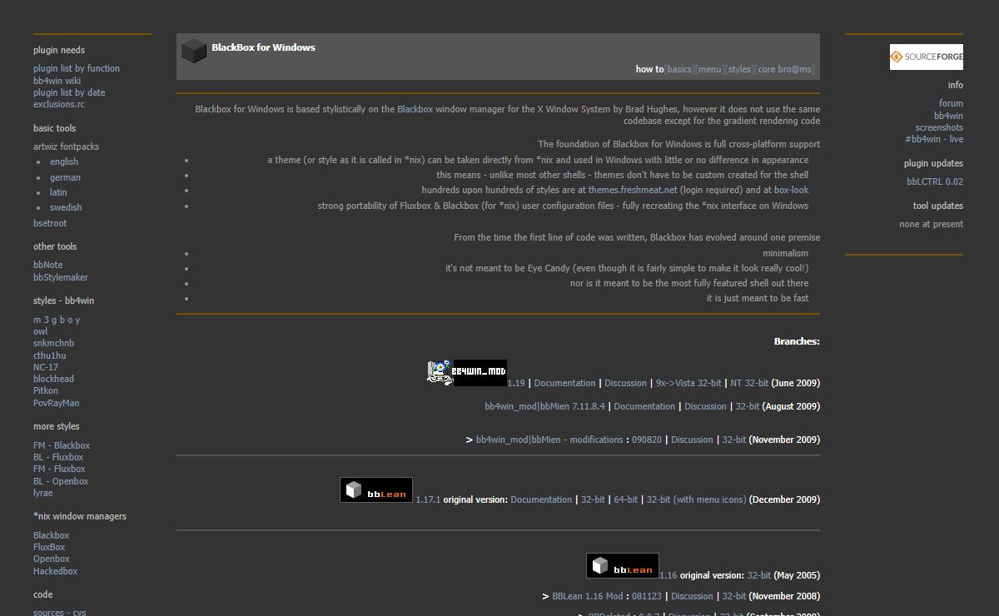Image resolution: width=999 pixels, height=616 pixels.
Task: Visit themes.freshmeat.net link
Action: click(x=633, y=190)
